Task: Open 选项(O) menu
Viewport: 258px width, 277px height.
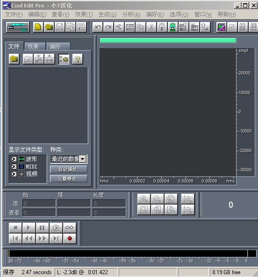Action: pyautogui.click(x=179, y=15)
